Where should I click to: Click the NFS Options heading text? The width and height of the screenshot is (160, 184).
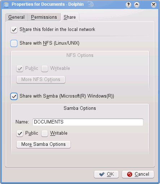pyautogui.click(x=80, y=55)
